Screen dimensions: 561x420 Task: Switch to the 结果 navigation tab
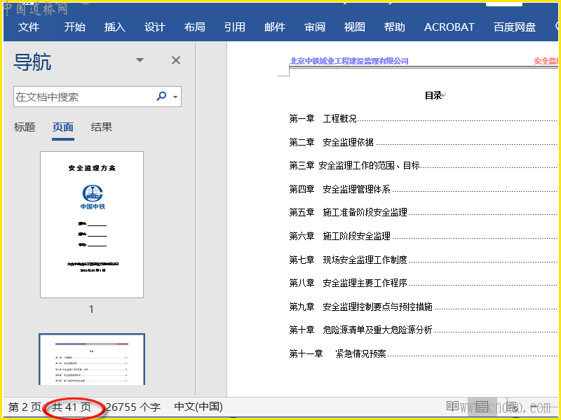tap(102, 127)
